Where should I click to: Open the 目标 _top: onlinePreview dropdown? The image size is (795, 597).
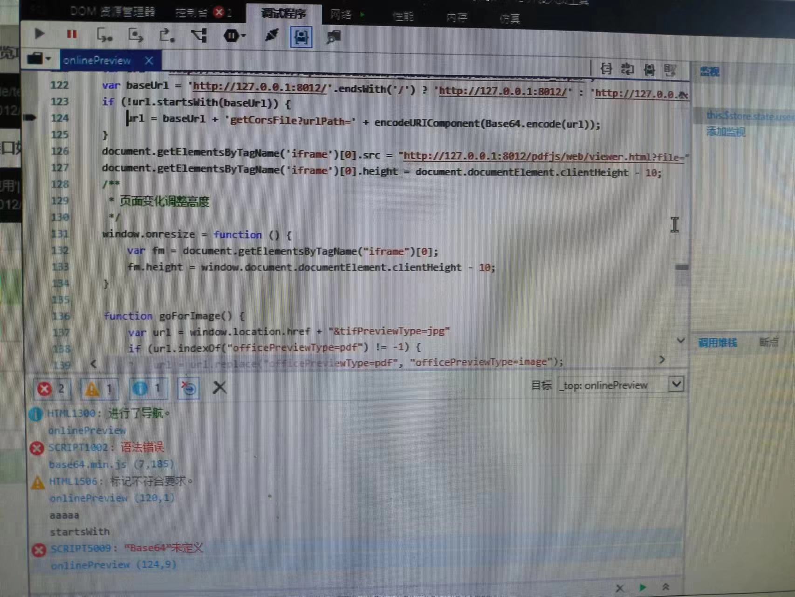tap(620, 385)
